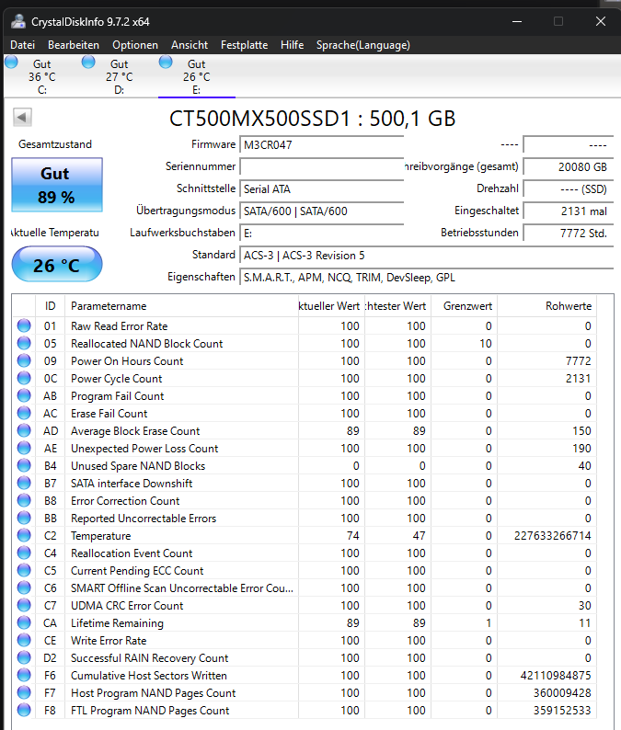Click the previous disk arrow button
621x730 pixels.
click(x=22, y=118)
